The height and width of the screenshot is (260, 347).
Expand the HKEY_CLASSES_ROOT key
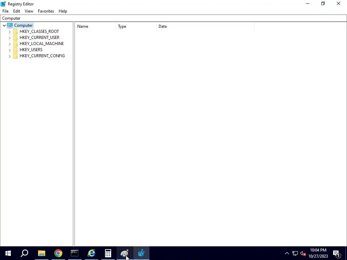[x=9, y=31]
